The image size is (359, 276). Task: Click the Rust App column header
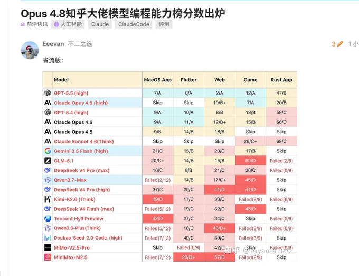coord(281,80)
